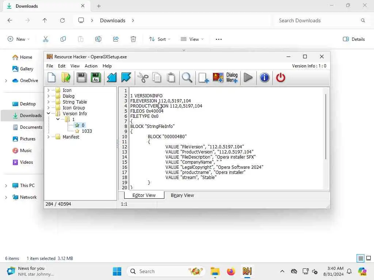Switch to the Binary View tab

tap(182, 195)
